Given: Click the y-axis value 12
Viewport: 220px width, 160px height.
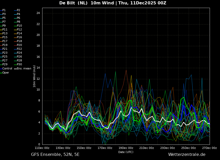Looking at the screenshot, I should pyautogui.click(x=38, y=79).
